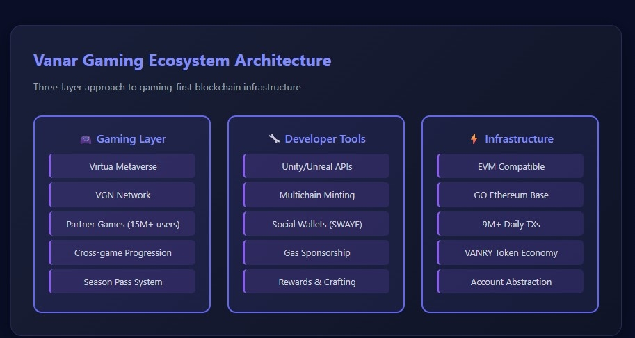Viewport: 635px width, 338px height.
Task: Click the VGN Network item
Action: (122, 195)
